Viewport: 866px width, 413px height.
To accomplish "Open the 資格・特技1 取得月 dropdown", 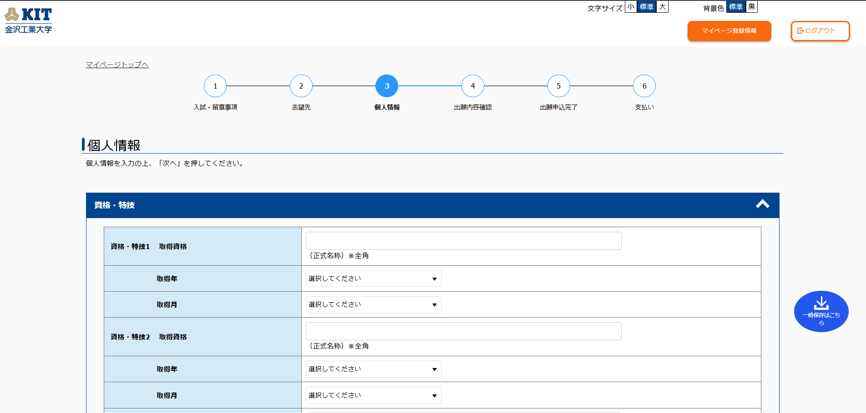I will (x=374, y=304).
